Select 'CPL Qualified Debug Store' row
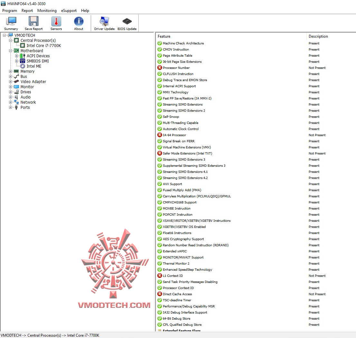356x338 pixels. click(x=256, y=324)
